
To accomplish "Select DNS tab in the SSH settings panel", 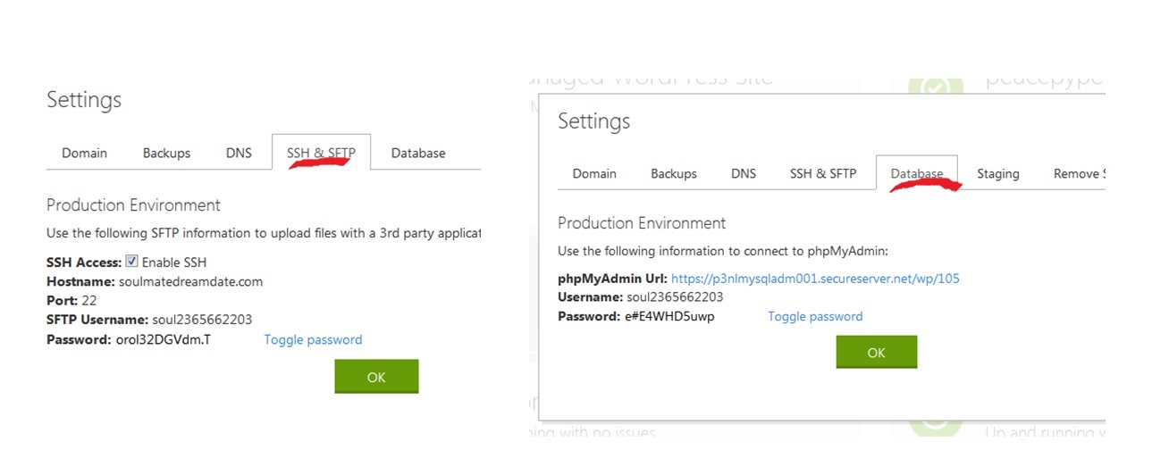I will [239, 154].
